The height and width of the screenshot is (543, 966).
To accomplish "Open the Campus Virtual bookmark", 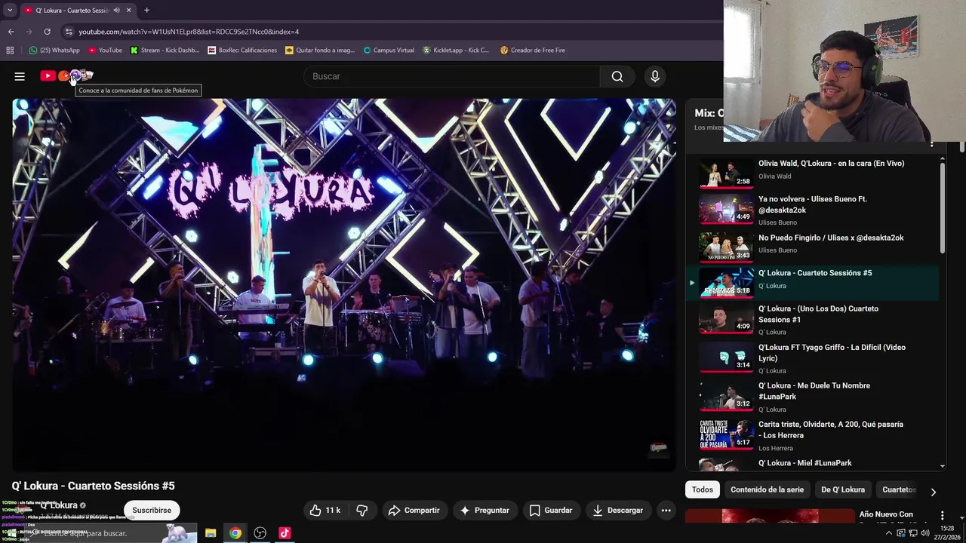I will click(389, 50).
